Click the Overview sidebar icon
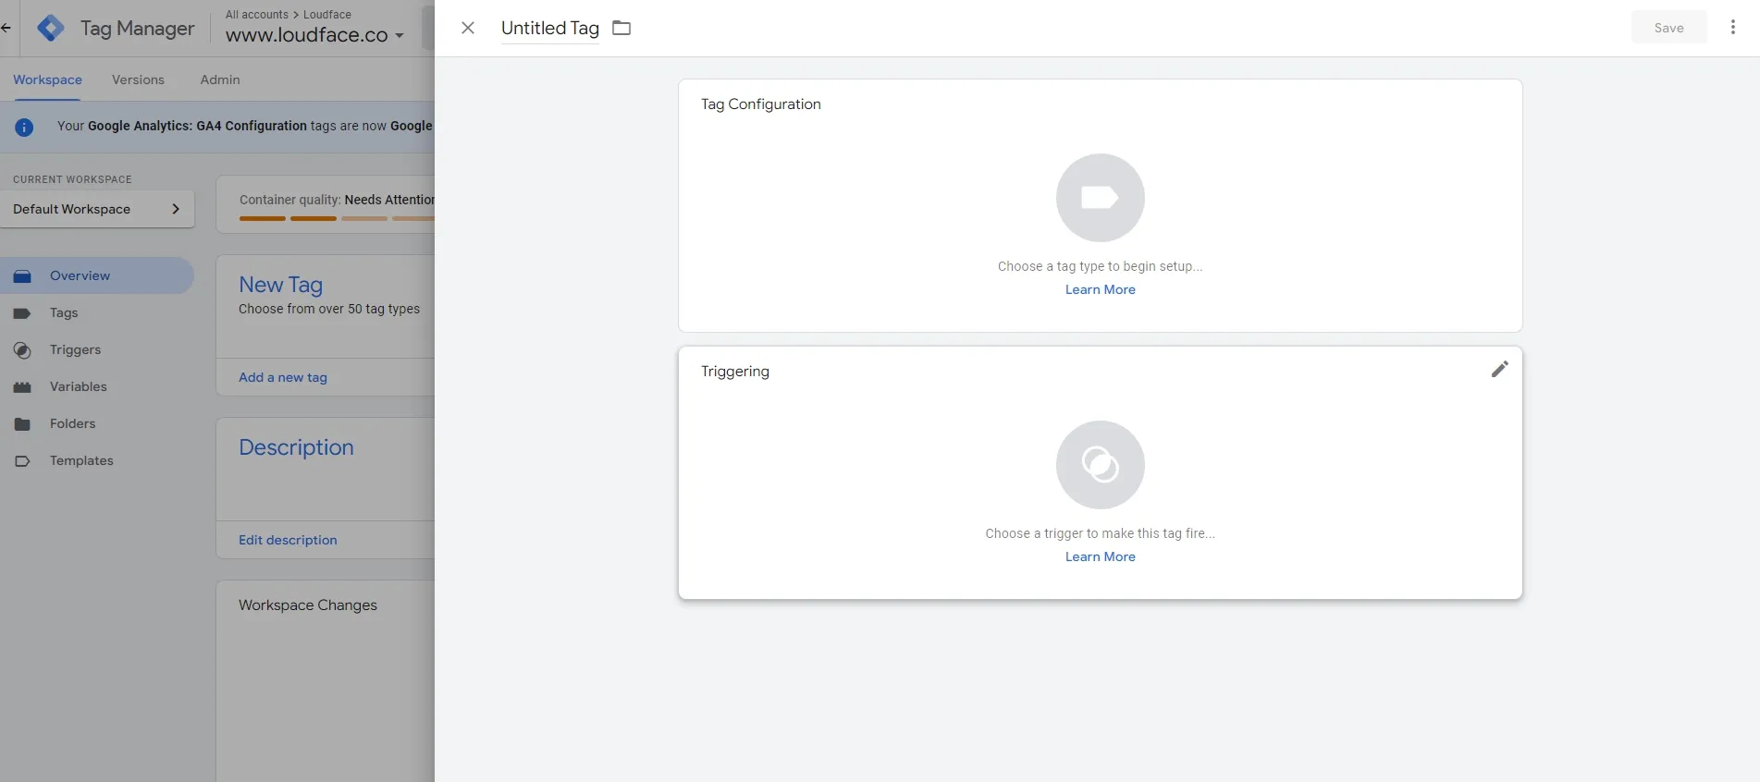Screen dimensions: 1760x782 pos(22,276)
